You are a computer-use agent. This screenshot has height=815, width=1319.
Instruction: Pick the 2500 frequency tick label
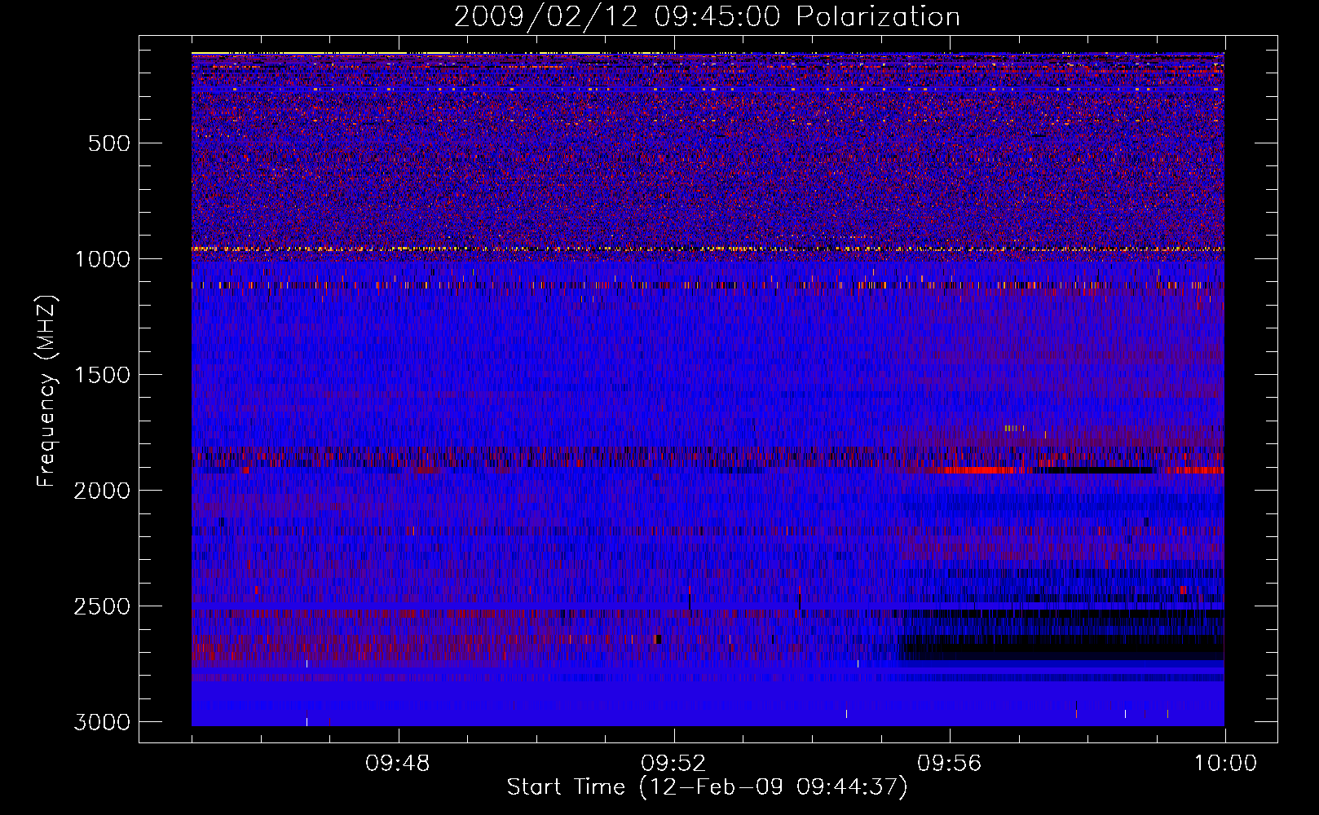click(x=103, y=606)
